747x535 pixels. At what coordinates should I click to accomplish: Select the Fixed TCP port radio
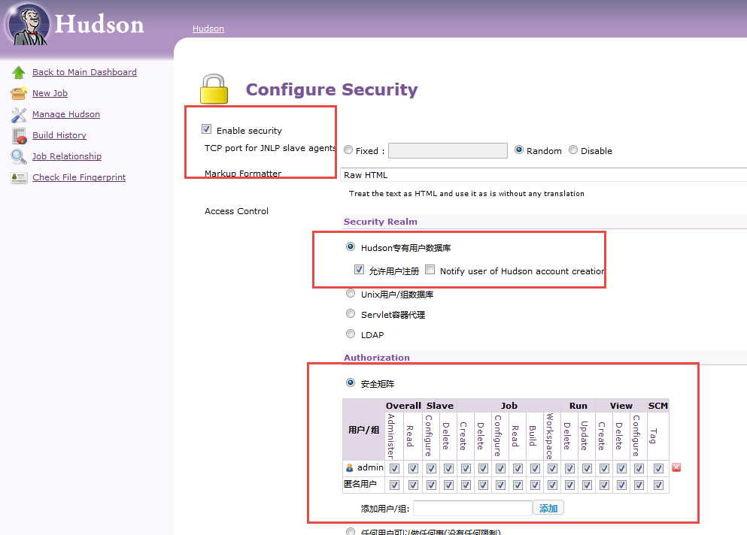coord(348,150)
